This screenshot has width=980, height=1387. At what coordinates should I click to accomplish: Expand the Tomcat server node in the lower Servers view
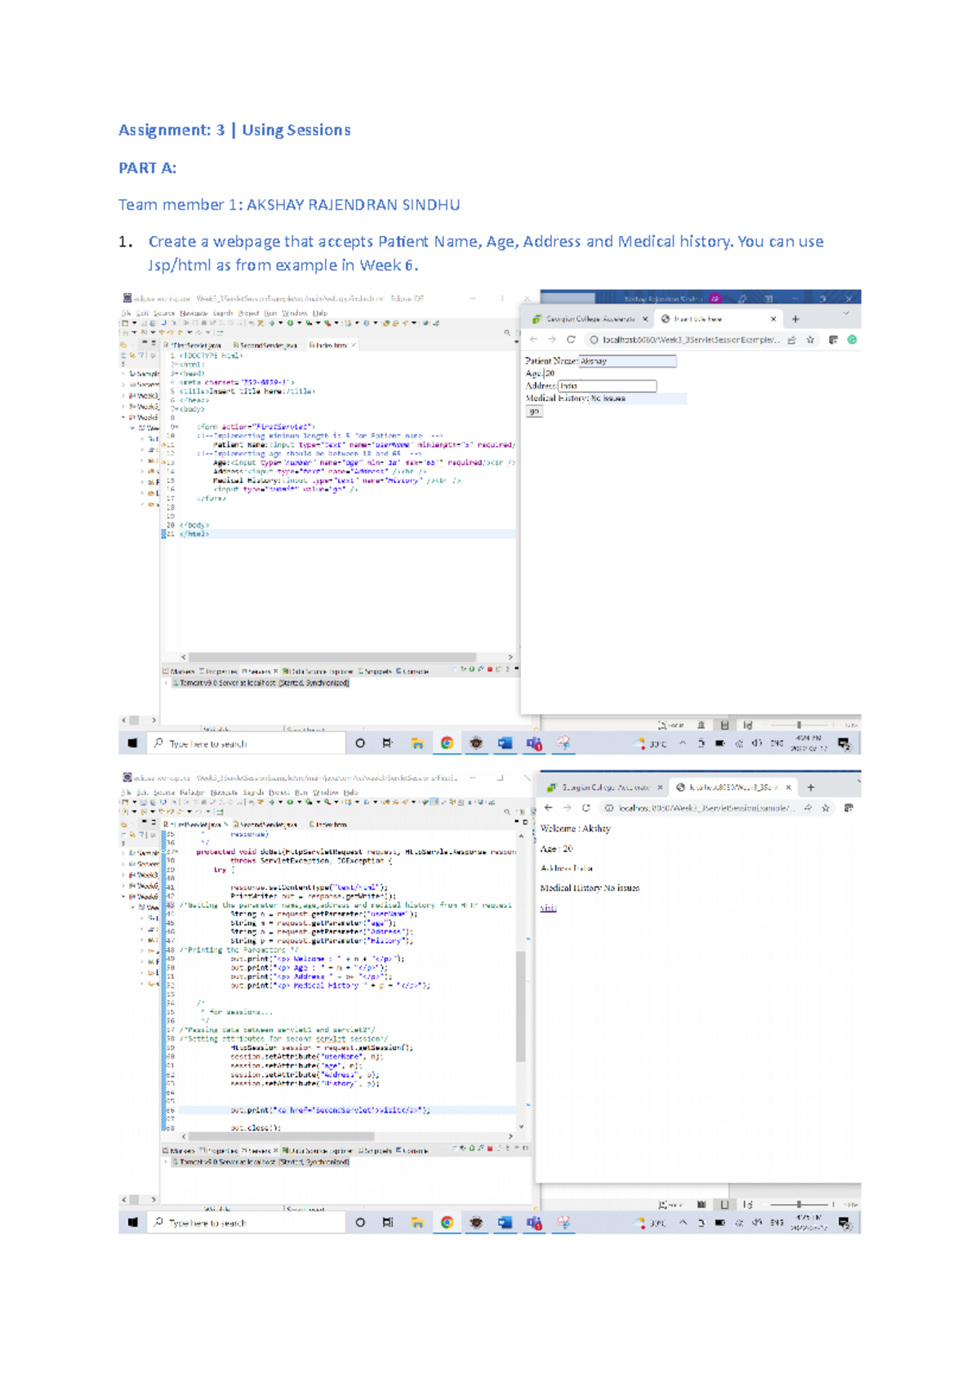(166, 1162)
